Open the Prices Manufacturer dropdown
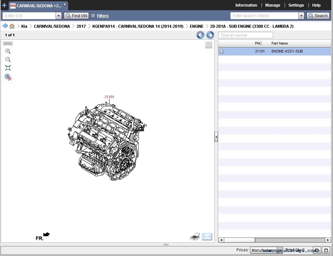Image resolution: width=333 pixels, height=256 pixels. (266, 250)
